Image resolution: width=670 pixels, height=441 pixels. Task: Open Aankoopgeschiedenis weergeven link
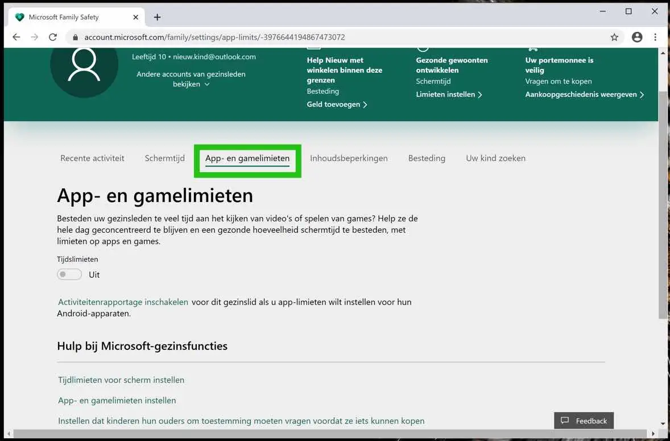point(585,94)
